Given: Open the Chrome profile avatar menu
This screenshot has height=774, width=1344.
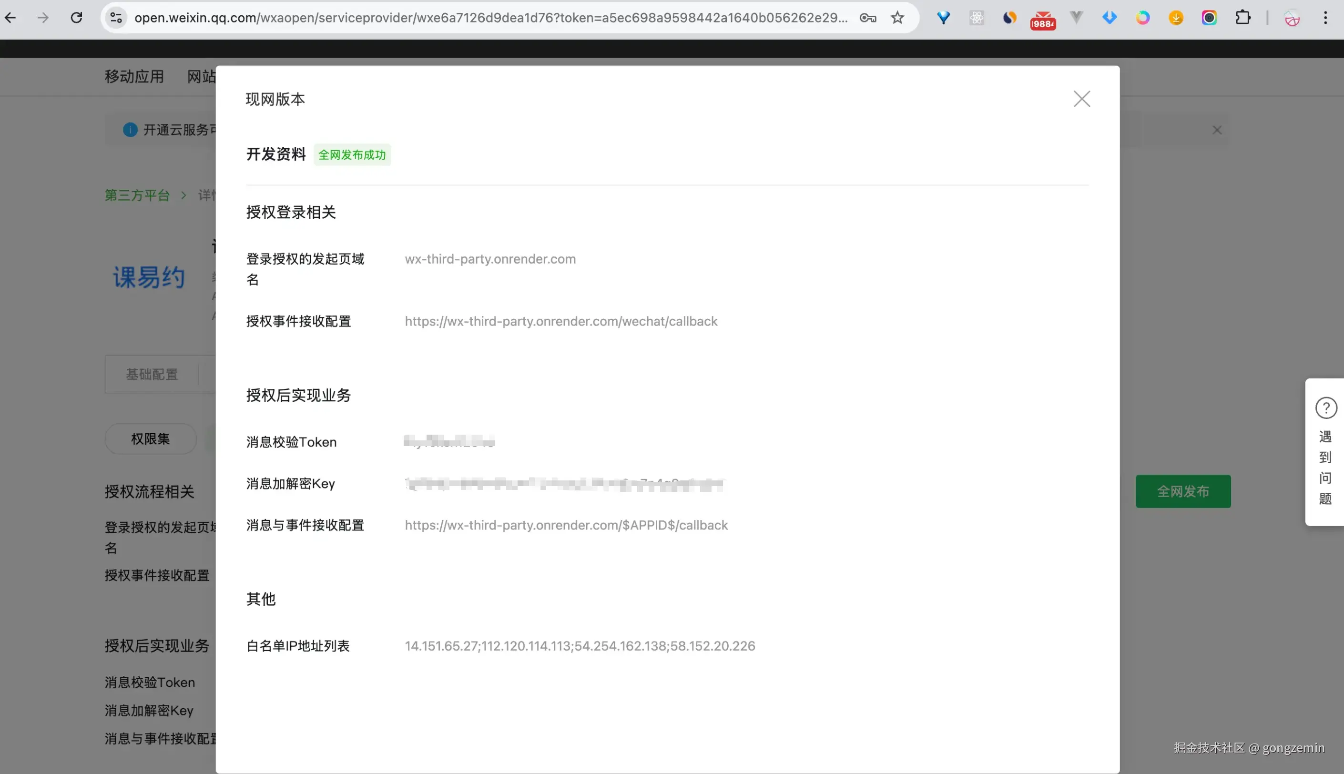Looking at the screenshot, I should (x=1292, y=18).
